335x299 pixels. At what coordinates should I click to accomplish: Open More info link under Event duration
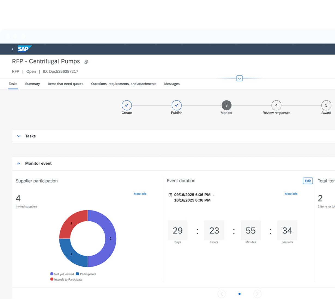(x=291, y=194)
